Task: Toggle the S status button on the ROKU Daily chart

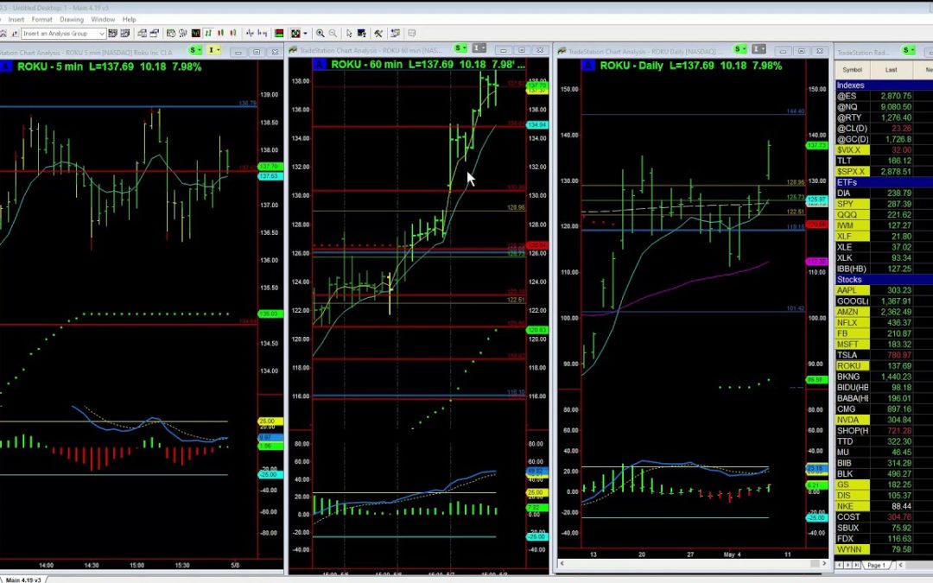Action: coord(739,49)
